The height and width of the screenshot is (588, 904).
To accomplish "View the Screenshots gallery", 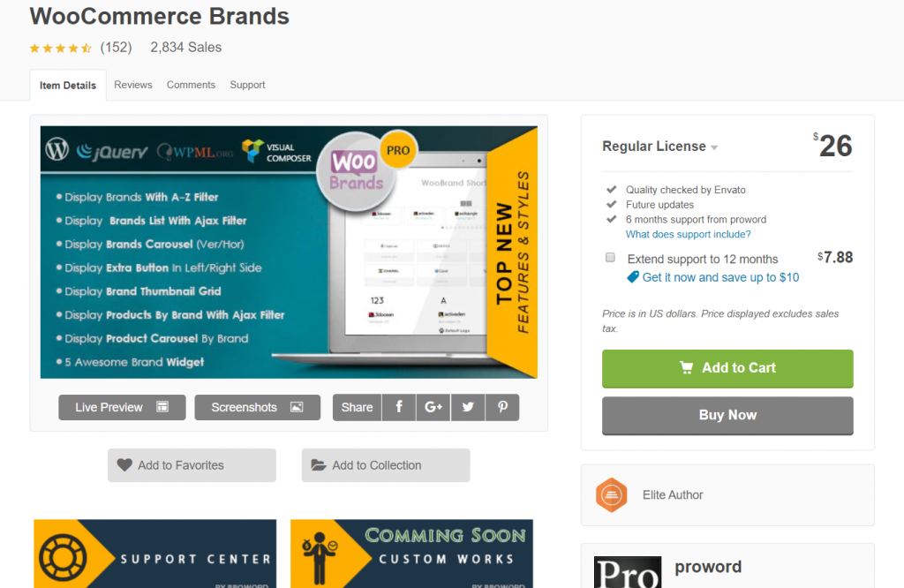I will 257,407.
